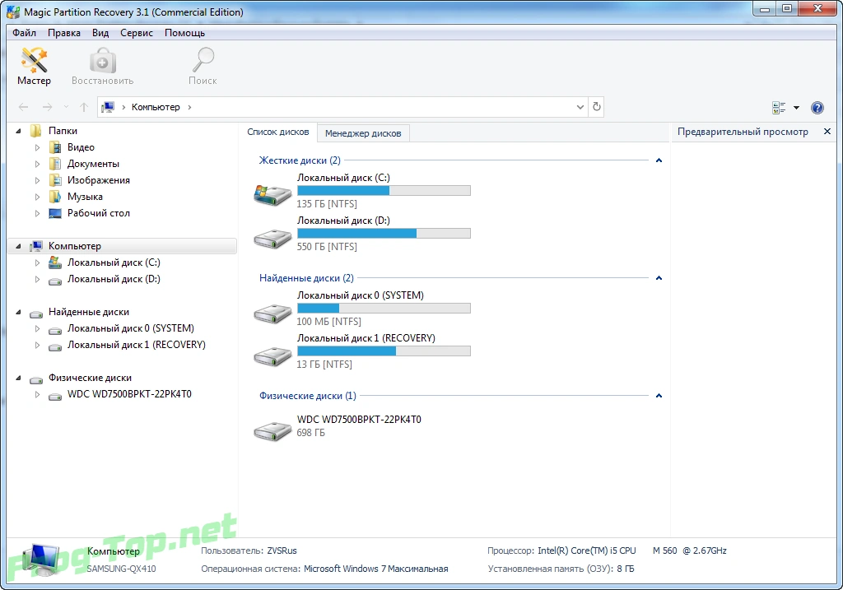843x590 pixels.
Task: Click the computer monitor icon in status bar
Action: [x=42, y=560]
